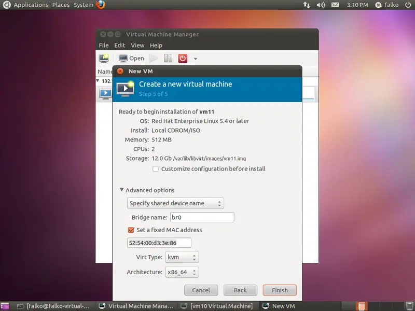This screenshot has width=415, height=311.
Task: Switch to falko terminal taskbar window
Action: click(x=53, y=306)
